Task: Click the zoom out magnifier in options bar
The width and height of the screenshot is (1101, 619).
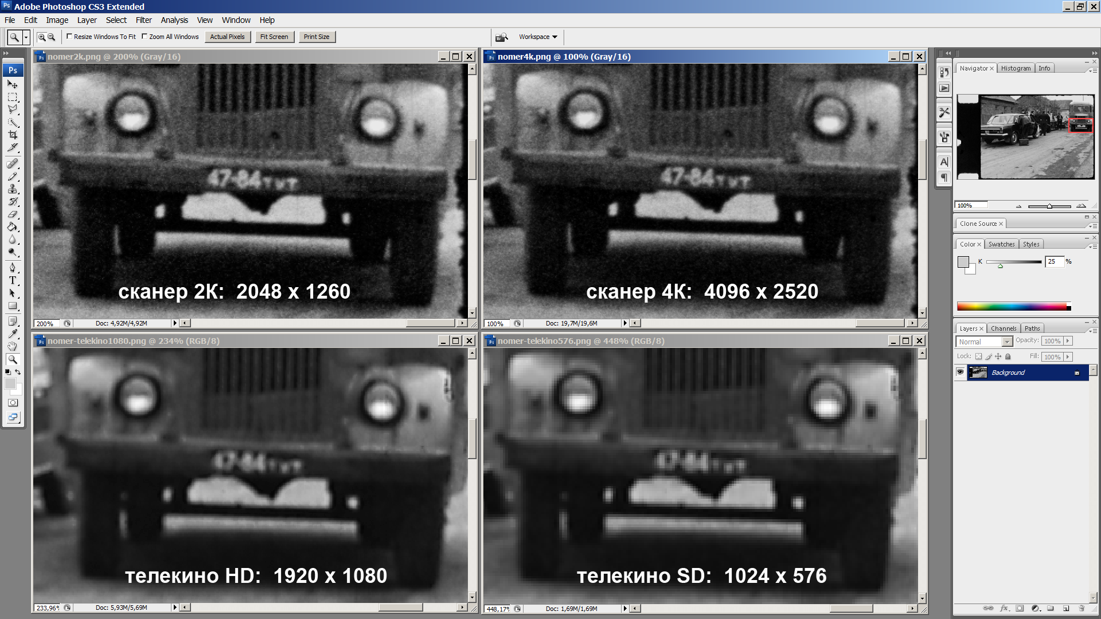Action: [x=51, y=37]
